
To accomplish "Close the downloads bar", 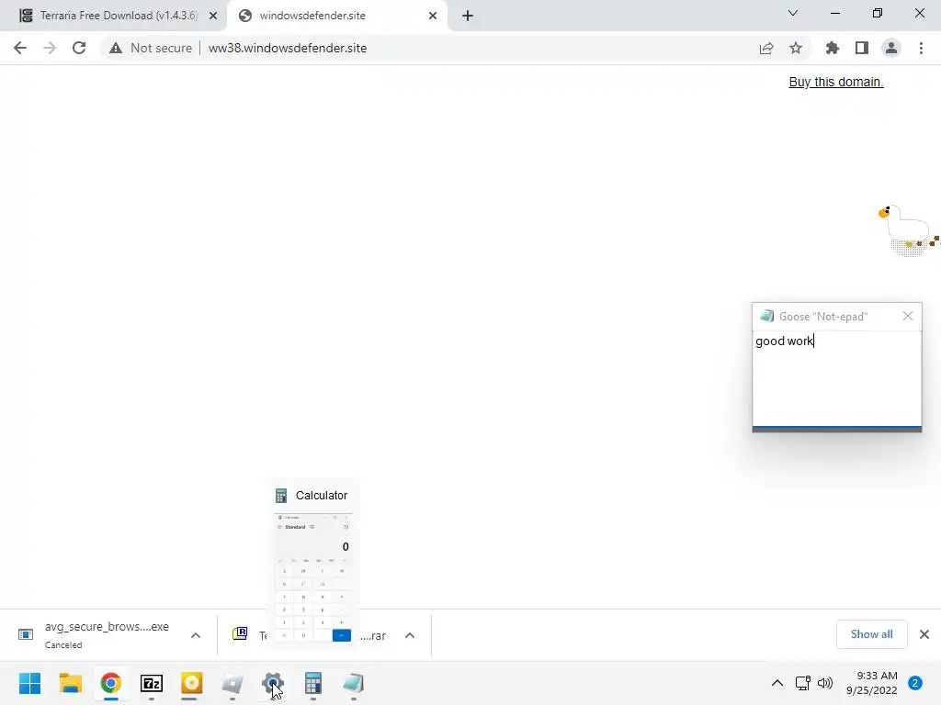I will tap(924, 634).
